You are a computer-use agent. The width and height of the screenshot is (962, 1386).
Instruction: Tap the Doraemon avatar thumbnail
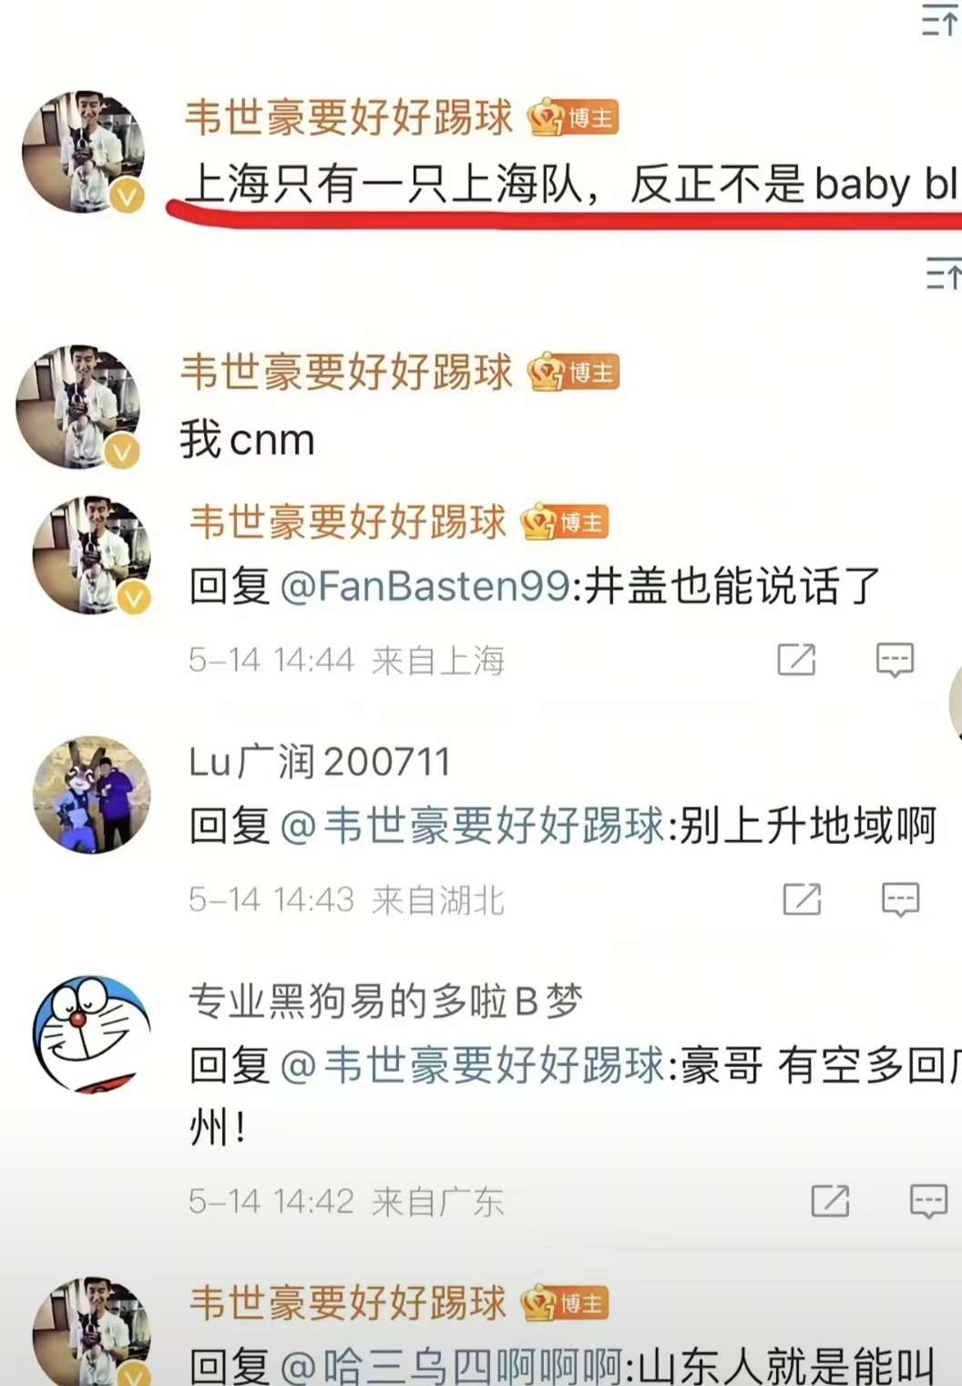(91, 1034)
